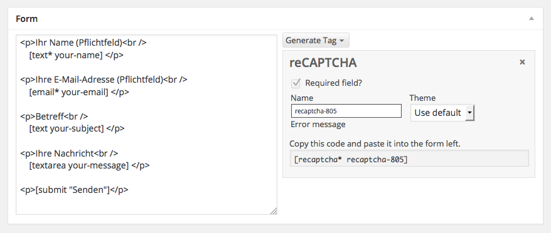Click the "Ihre E-Mail-Adresse" line in editor

click(104, 80)
